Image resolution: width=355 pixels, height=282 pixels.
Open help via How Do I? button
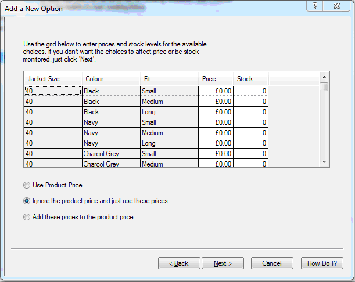[x=322, y=263]
